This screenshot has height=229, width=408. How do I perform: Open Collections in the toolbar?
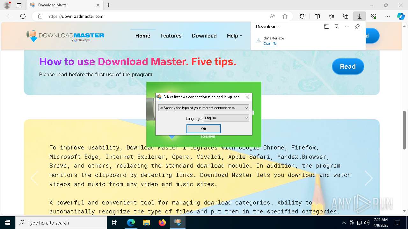point(346,16)
